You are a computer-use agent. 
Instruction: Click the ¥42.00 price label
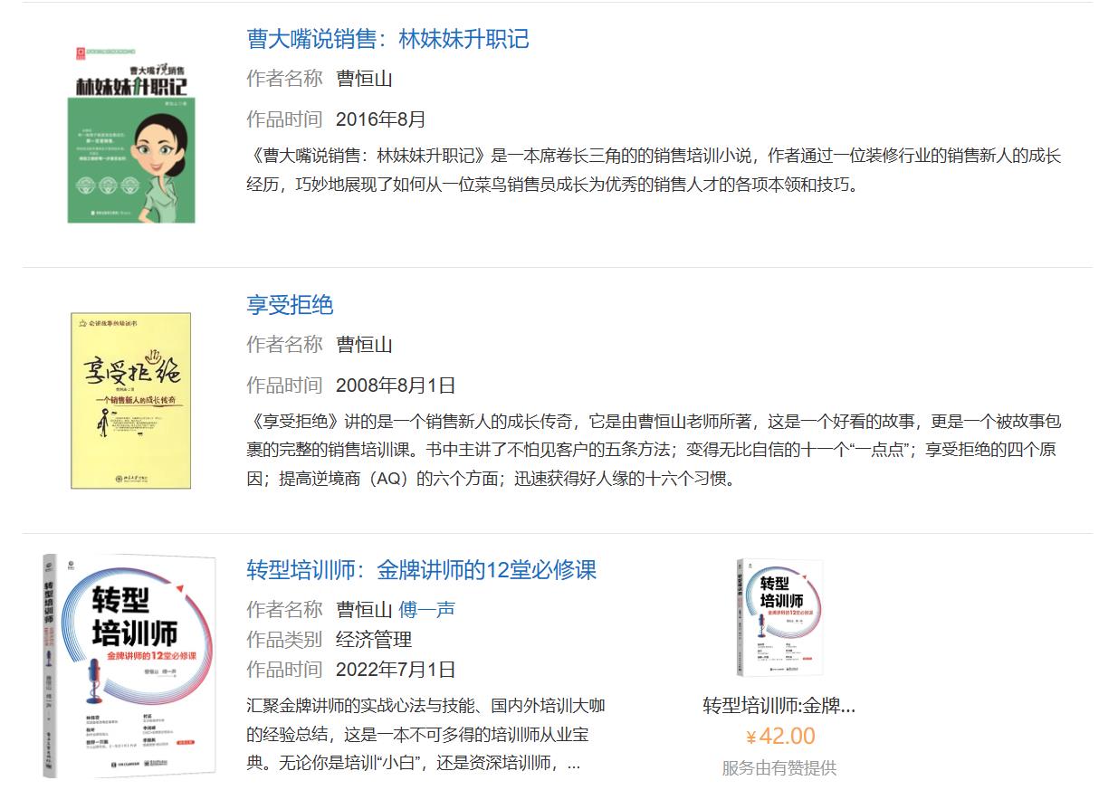780,737
